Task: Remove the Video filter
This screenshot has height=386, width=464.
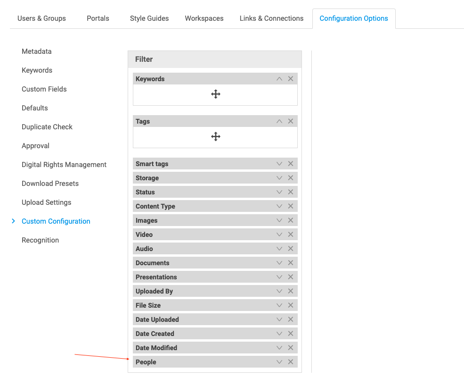Action: pos(290,234)
